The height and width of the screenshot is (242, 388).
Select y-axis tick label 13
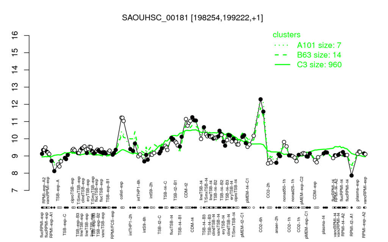15,87
